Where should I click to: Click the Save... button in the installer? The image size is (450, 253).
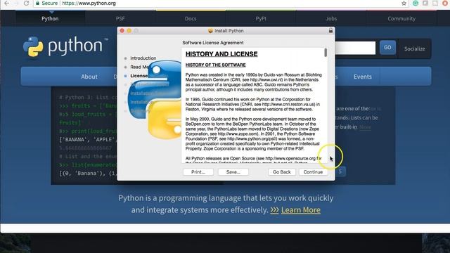pyautogui.click(x=233, y=171)
